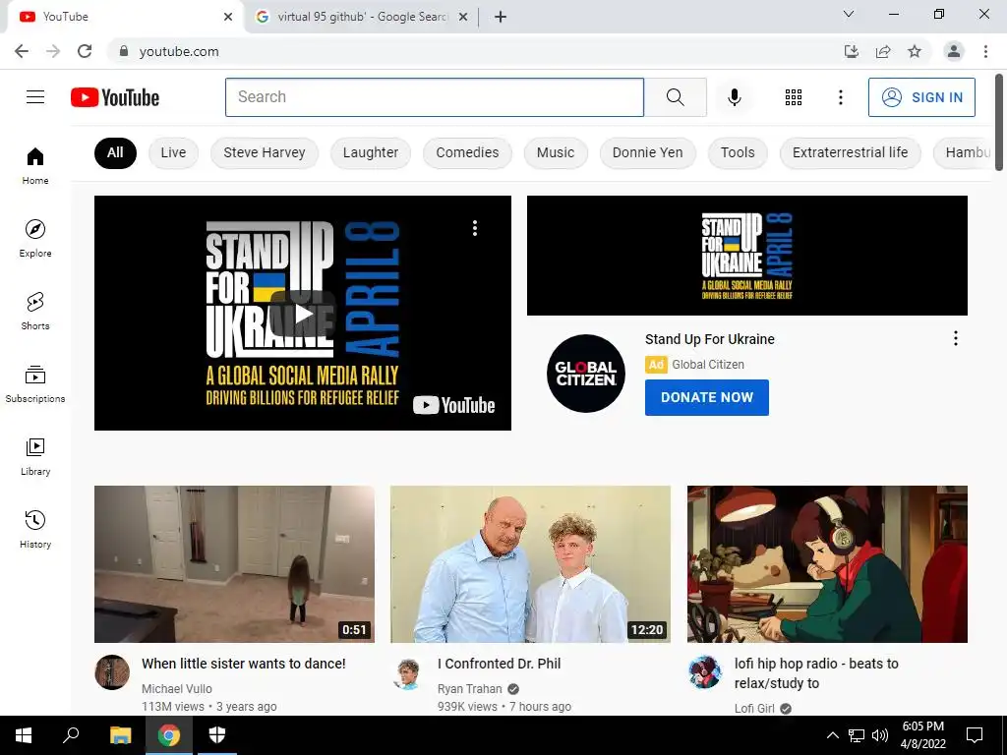
Task: Open Chrome profile icon
Action: pos(954,51)
